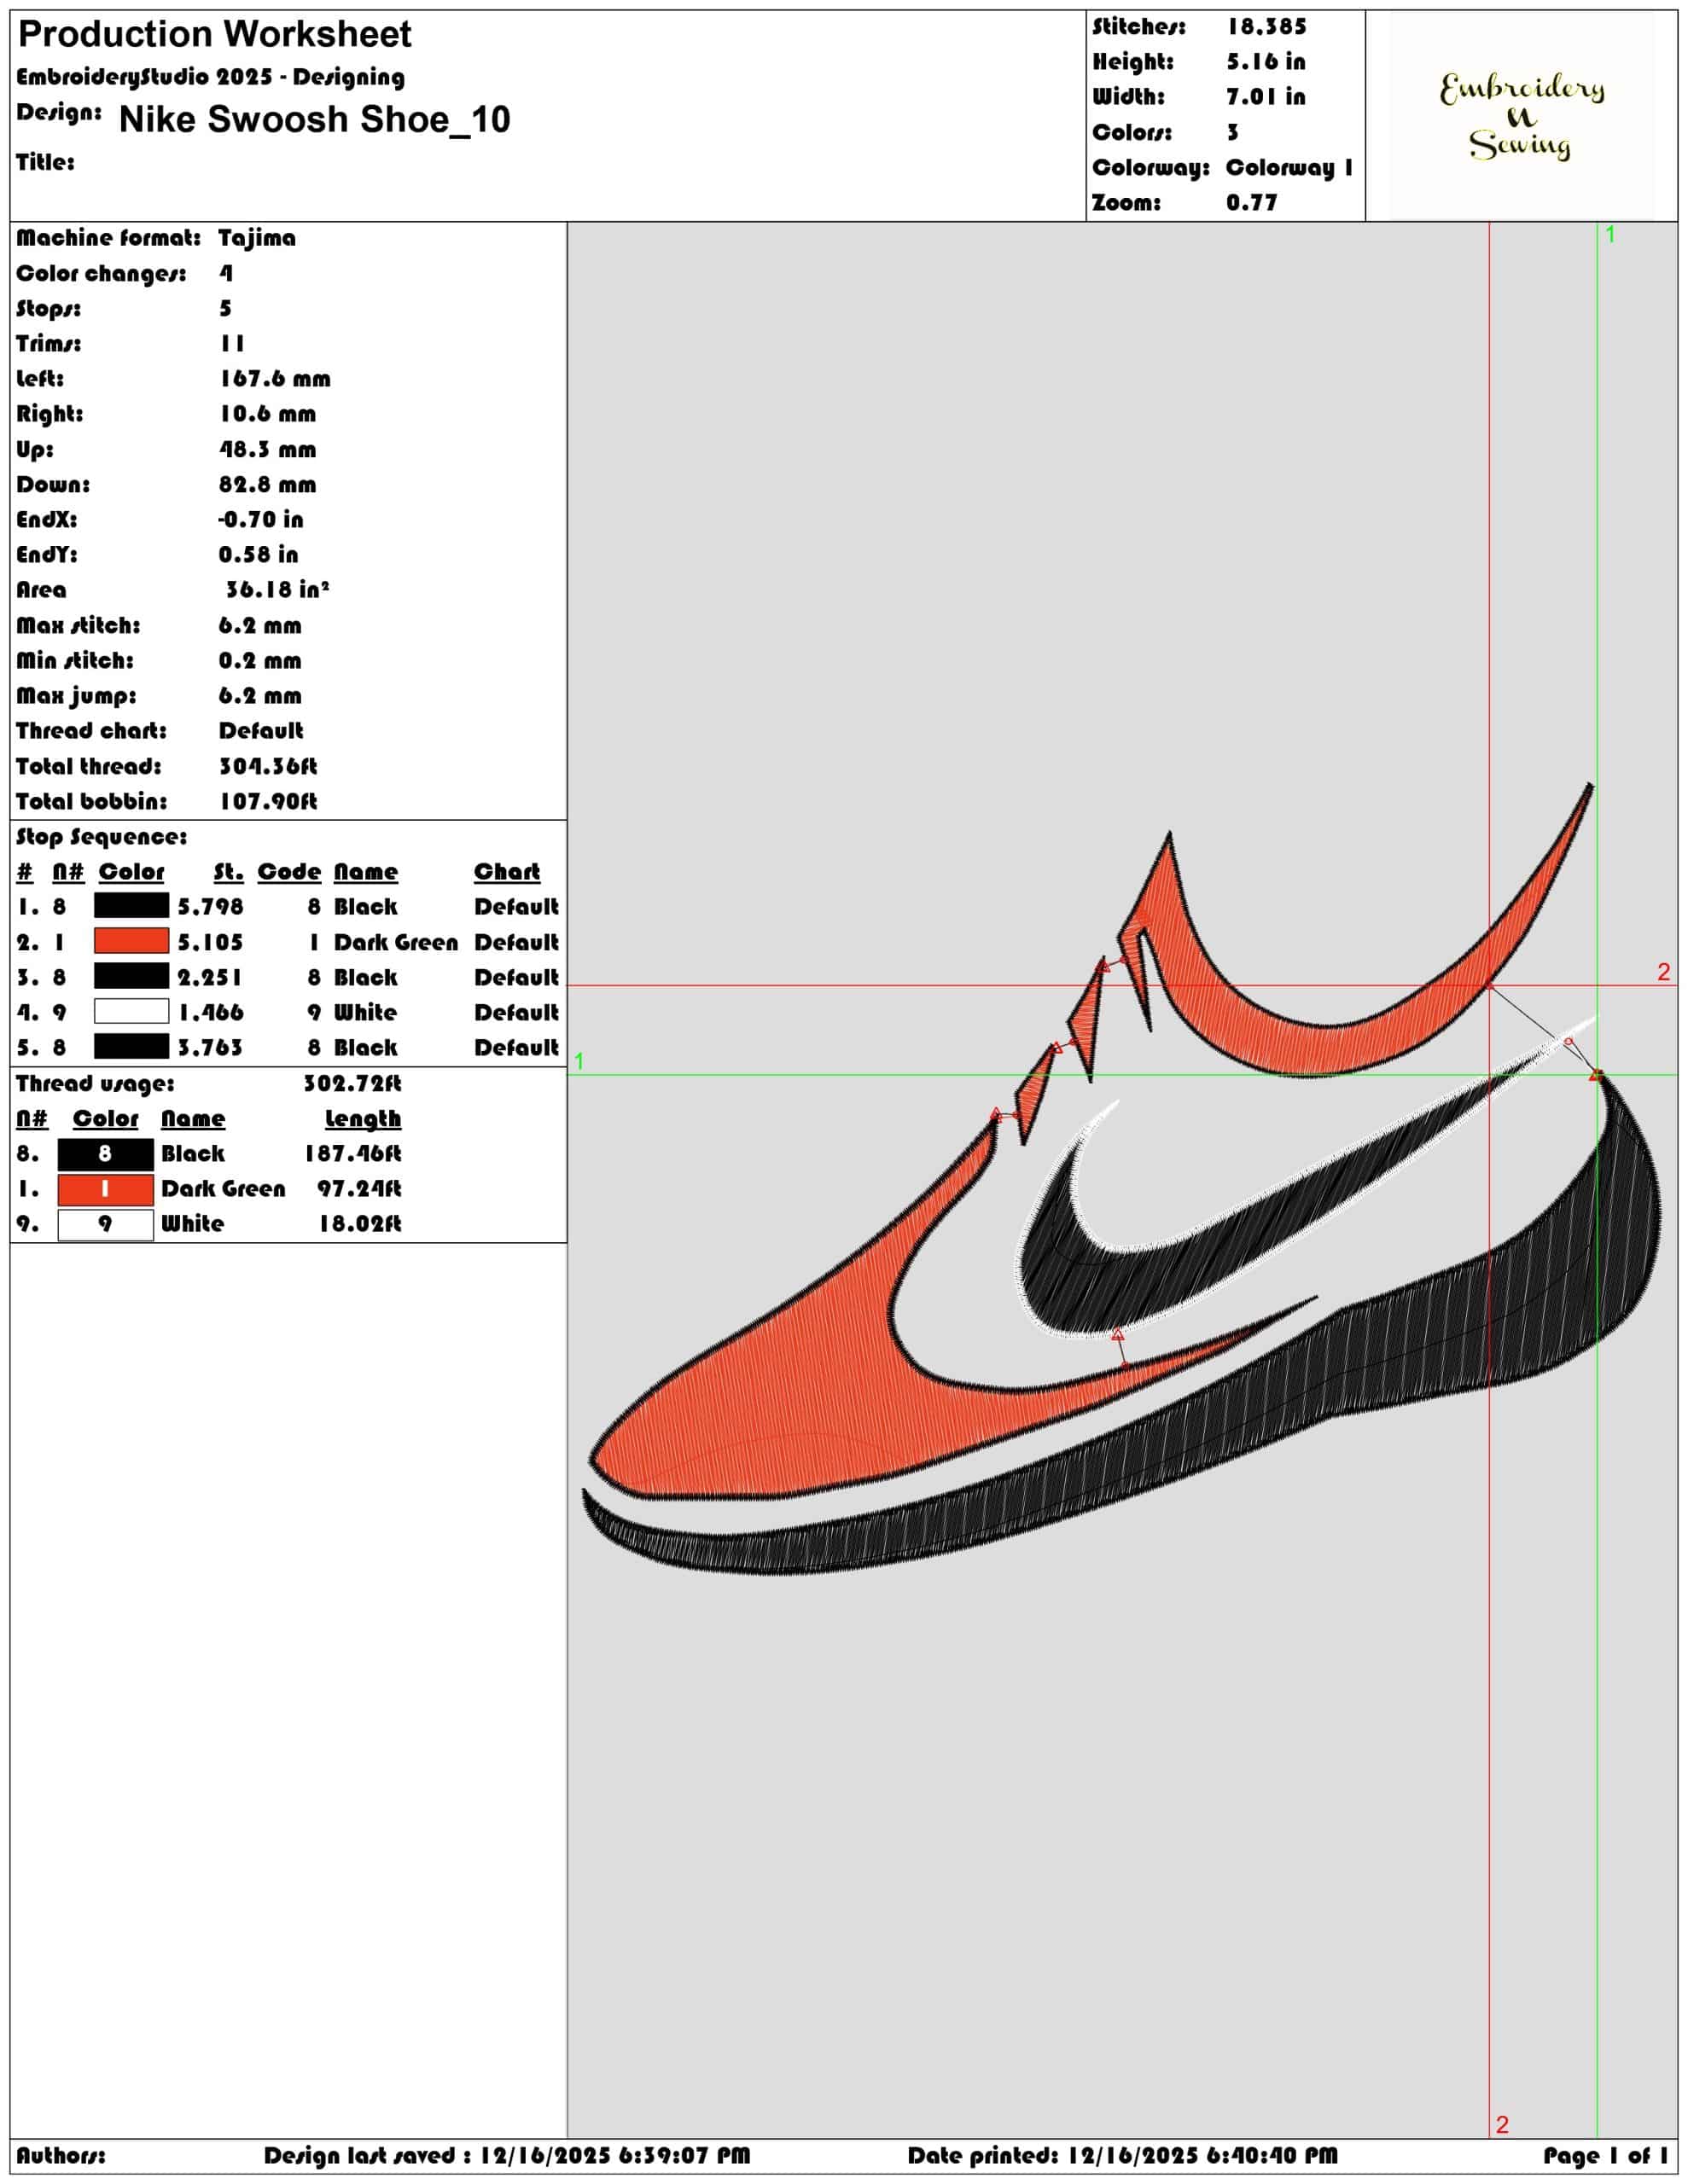
Task: Click the Page 1 of 1 indicator
Action: coord(1605,2155)
